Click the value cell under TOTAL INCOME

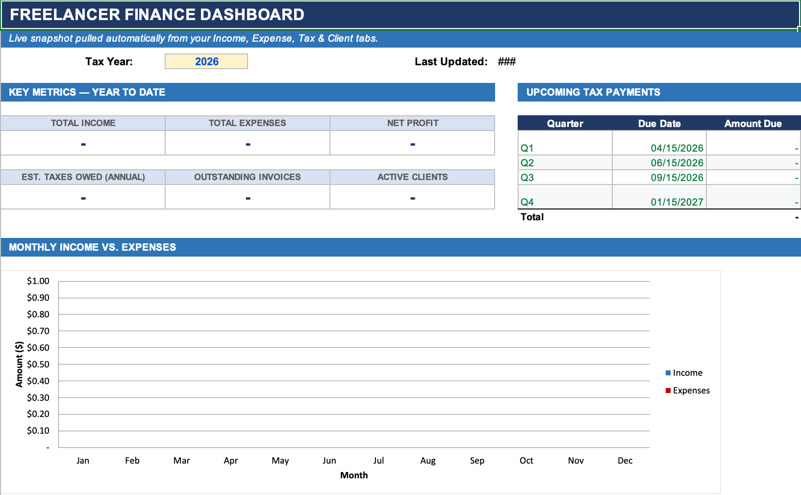tap(83, 143)
